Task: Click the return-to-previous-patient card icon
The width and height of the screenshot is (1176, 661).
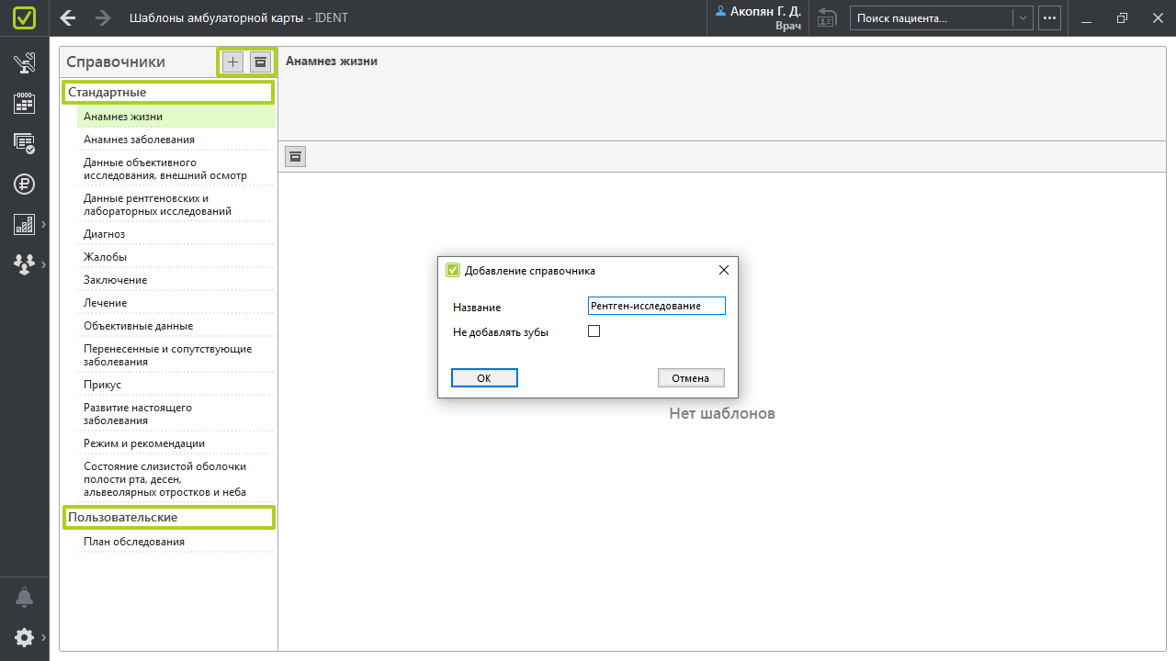Action: pos(827,17)
